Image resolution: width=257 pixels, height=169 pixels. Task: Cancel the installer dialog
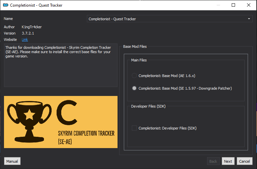click(x=244, y=161)
